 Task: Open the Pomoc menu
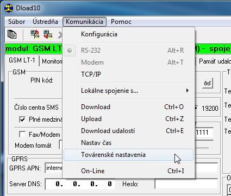coord(121,22)
